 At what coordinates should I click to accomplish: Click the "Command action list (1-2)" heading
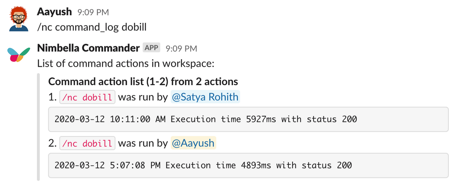[x=143, y=82]
